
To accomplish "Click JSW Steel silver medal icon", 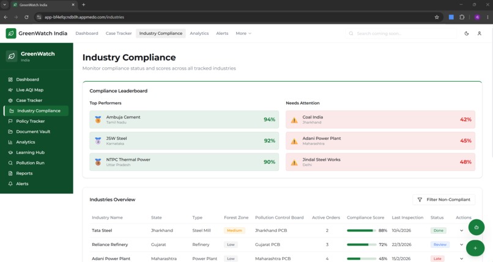I will pos(98,140).
